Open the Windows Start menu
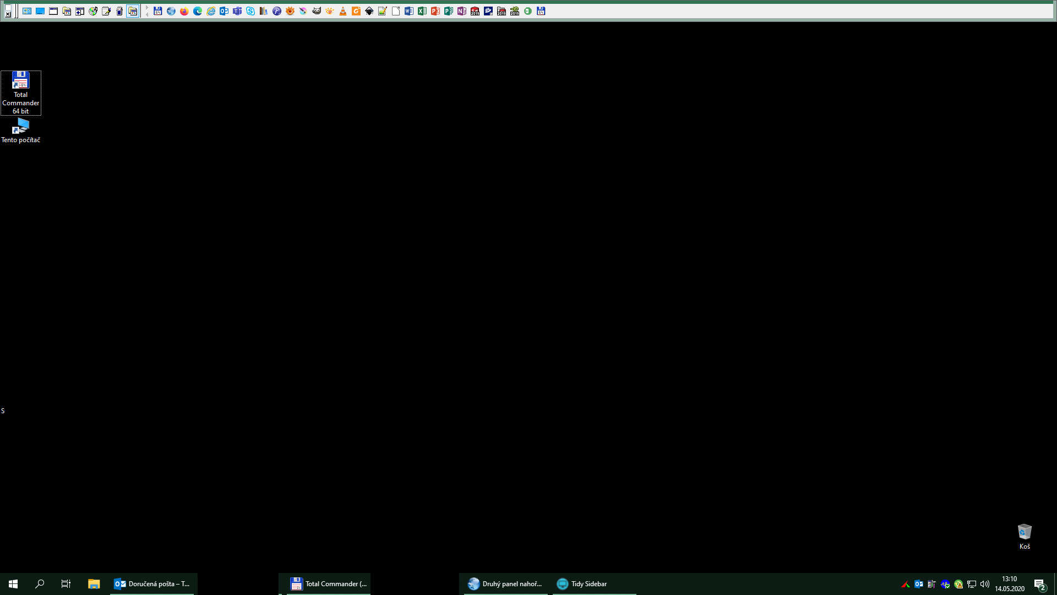The width and height of the screenshot is (1057, 595). tap(13, 584)
